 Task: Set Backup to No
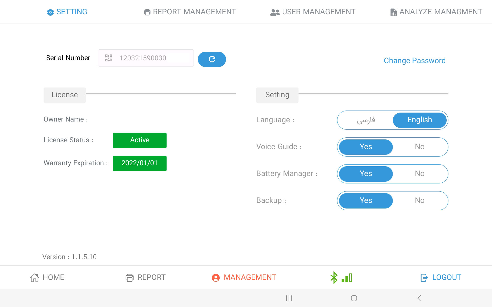[x=419, y=201]
